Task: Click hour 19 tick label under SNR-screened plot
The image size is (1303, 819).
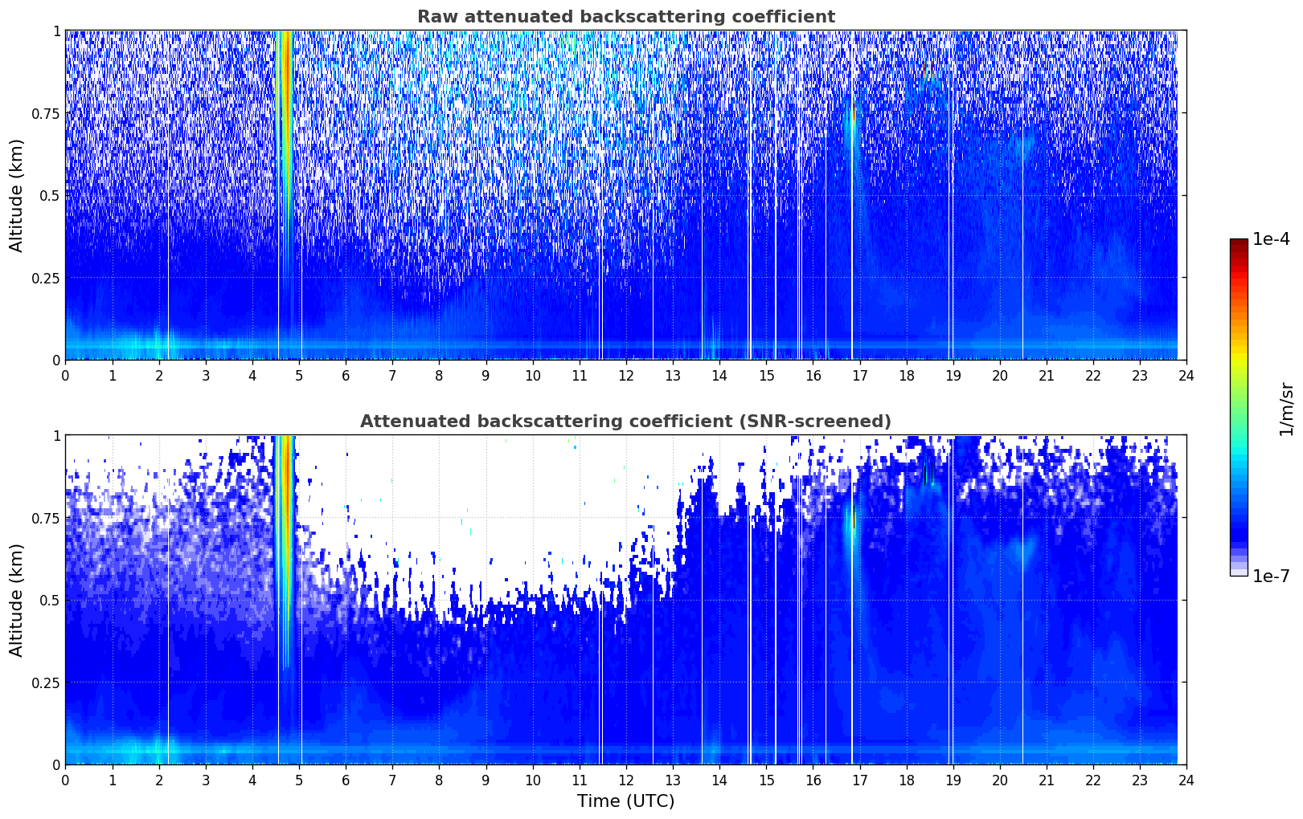Action: point(953,780)
